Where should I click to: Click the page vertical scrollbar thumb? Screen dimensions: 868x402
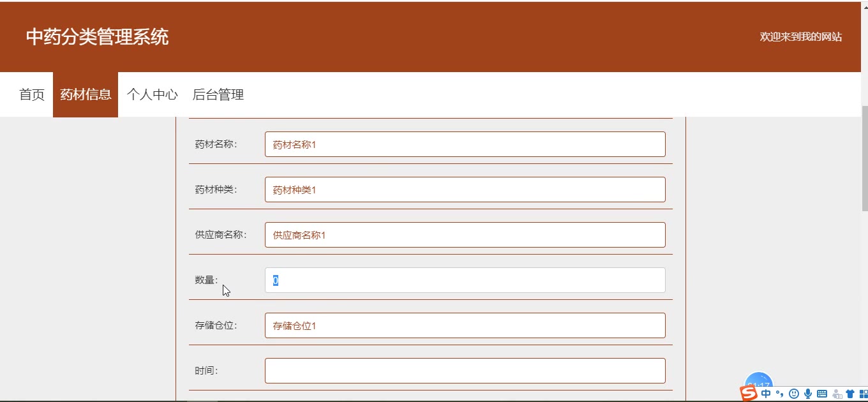click(x=865, y=158)
